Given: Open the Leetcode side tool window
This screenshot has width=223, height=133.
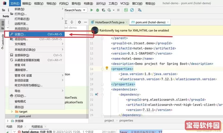Looking at the screenshot, I should (3, 41).
